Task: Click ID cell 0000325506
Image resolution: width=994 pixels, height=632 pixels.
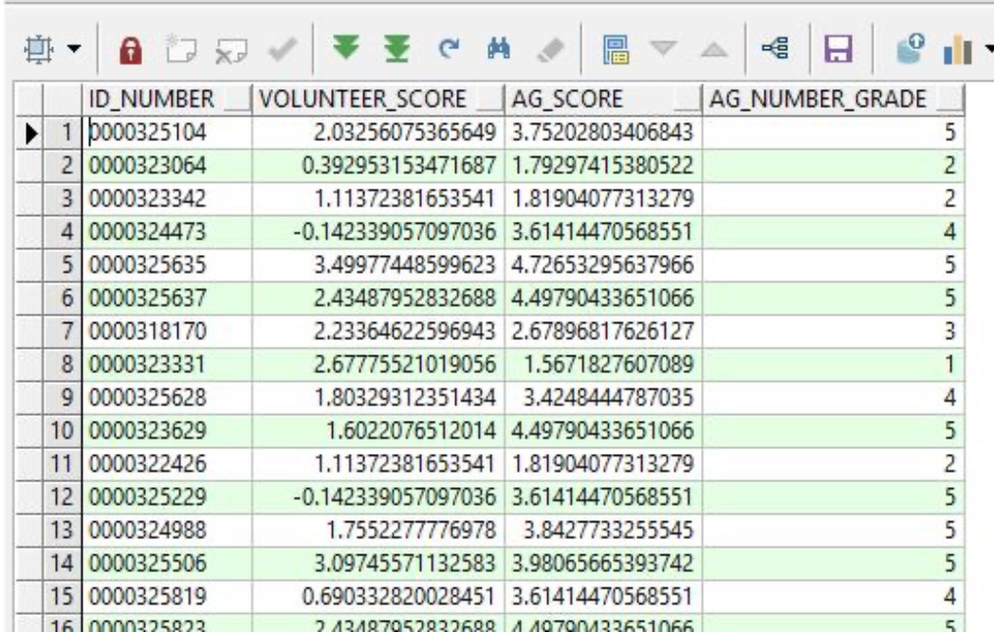Action: click(x=167, y=564)
